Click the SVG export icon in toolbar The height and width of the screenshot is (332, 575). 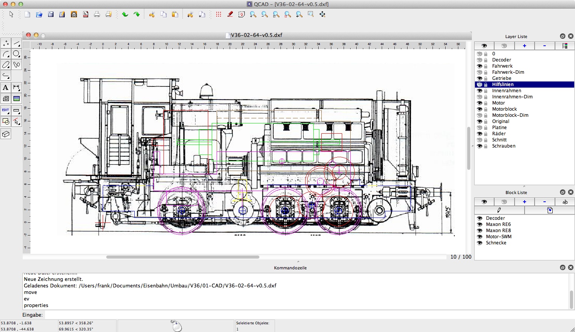tap(74, 15)
